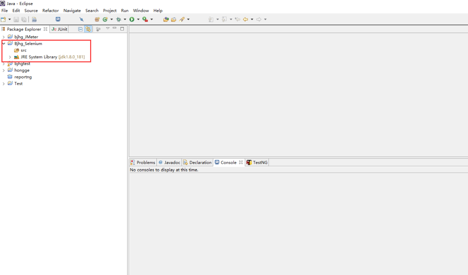
Task: Open the Window menu
Action: [141, 10]
